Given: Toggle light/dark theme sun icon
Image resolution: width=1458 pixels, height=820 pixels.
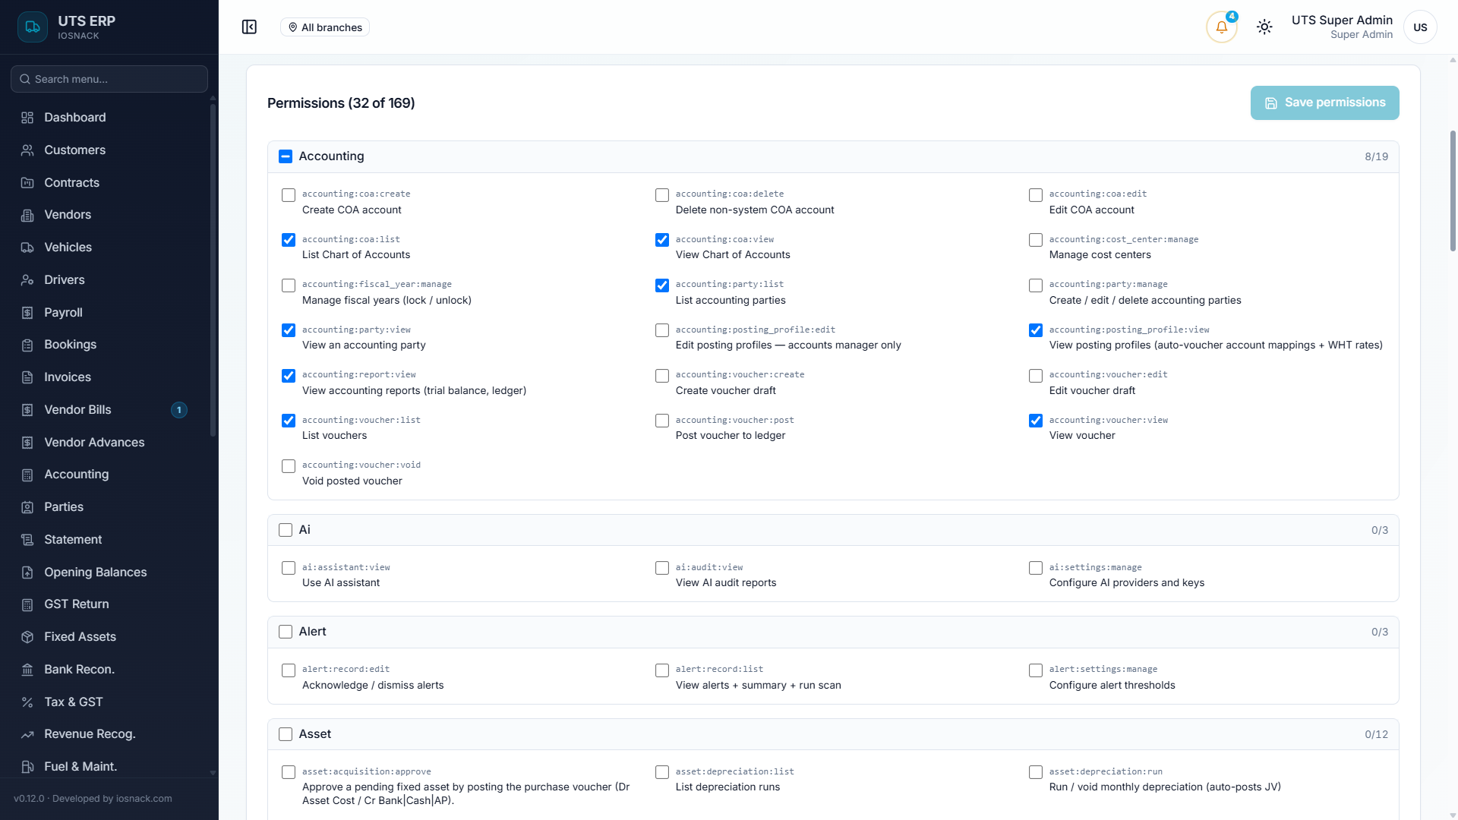Looking at the screenshot, I should [1264, 27].
